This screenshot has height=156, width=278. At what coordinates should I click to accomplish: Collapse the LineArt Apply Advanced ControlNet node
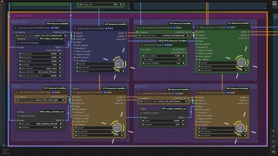[197, 93]
